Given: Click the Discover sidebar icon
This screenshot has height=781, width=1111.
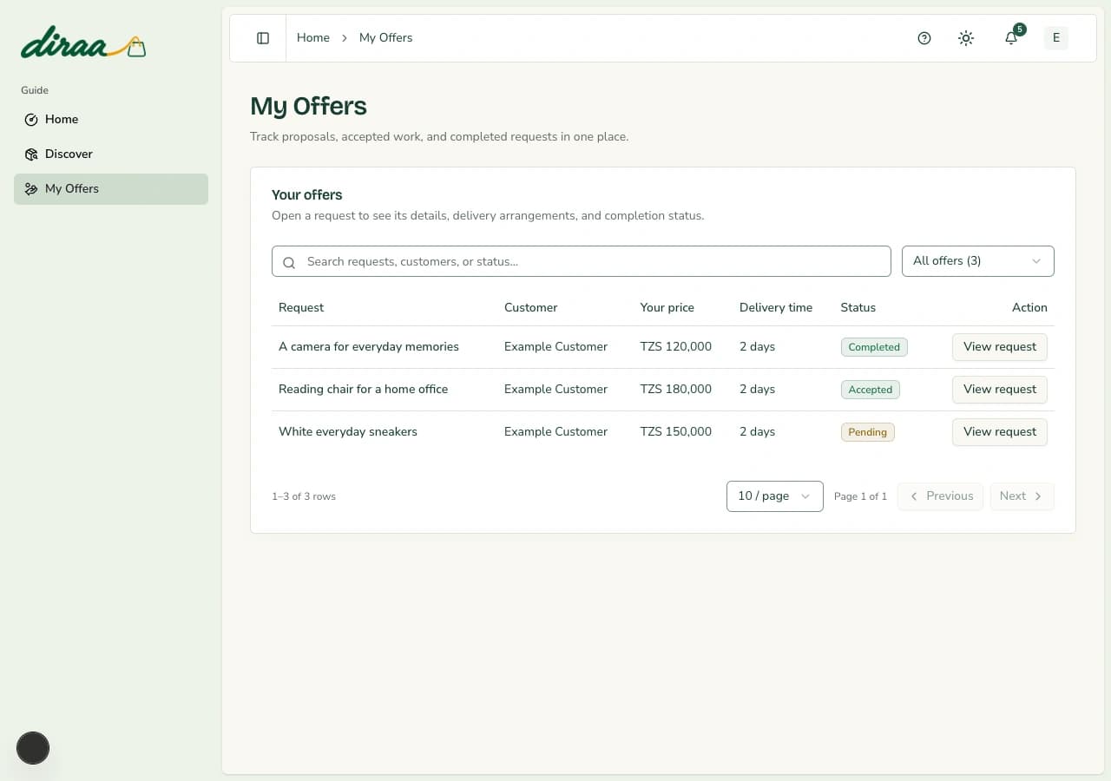Looking at the screenshot, I should (31, 154).
